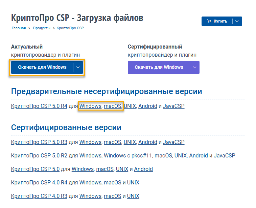Screen dimensions: 256x208
Task: Expand the blue download button's dropdown arrow
Action: (x=78, y=67)
